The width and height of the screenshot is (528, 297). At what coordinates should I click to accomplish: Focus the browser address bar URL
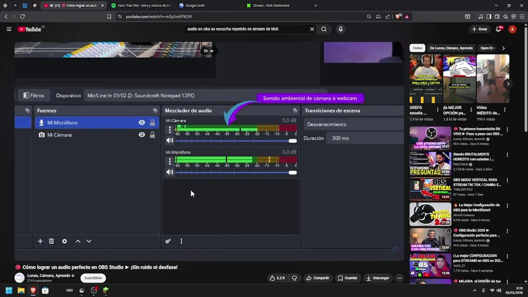point(159,16)
